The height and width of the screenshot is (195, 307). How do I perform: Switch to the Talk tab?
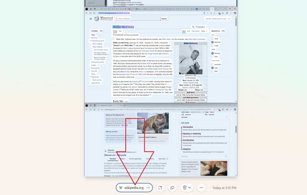click(120, 31)
